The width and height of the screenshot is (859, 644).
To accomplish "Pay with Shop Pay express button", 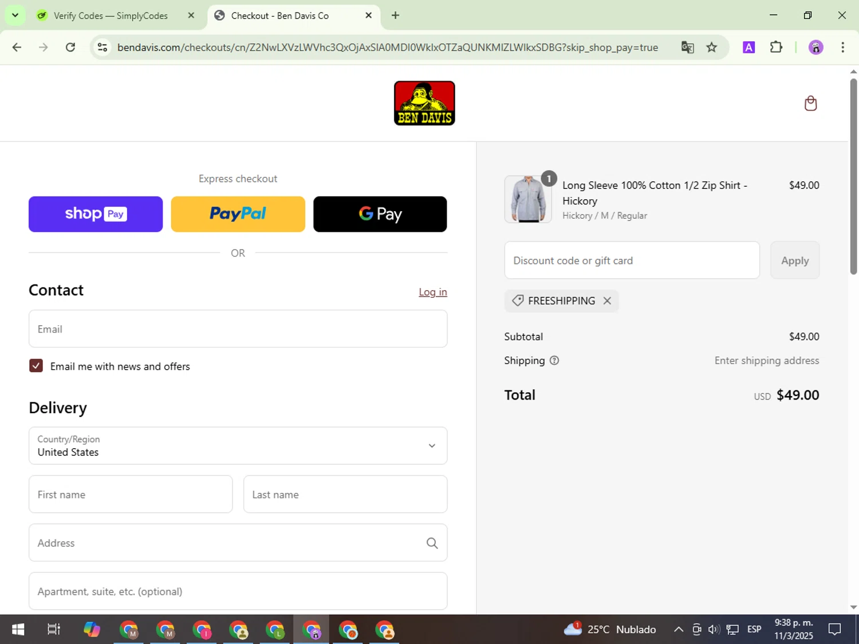I will coord(96,214).
